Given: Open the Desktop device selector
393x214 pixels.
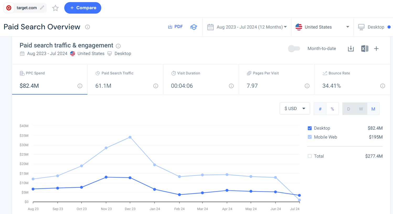Looking at the screenshot, I should [374, 27].
